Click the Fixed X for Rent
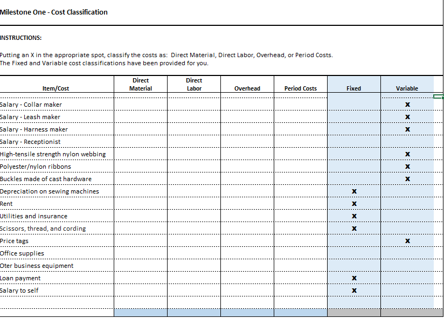Viewport: 444px width, 318px height. click(x=354, y=204)
